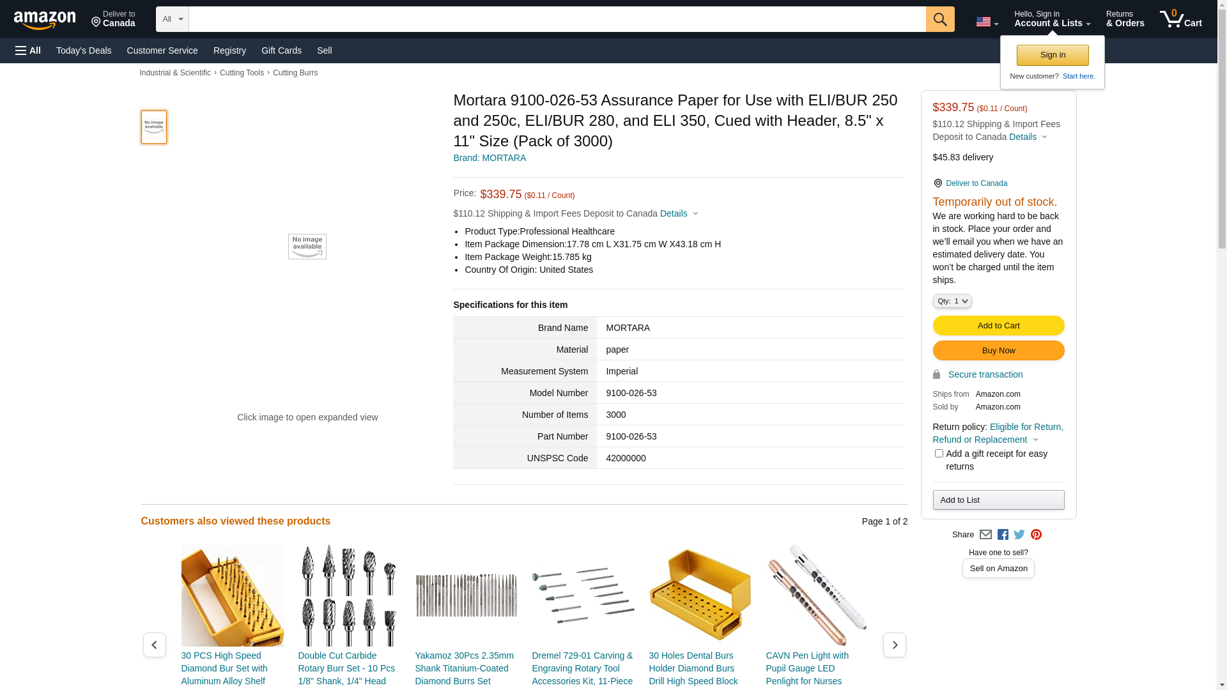Open the language flag selector
This screenshot has width=1227, height=690.
coord(987,22)
